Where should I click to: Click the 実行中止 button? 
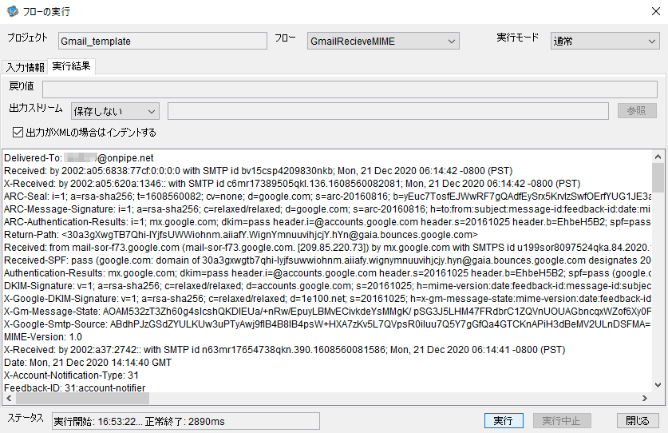click(562, 421)
